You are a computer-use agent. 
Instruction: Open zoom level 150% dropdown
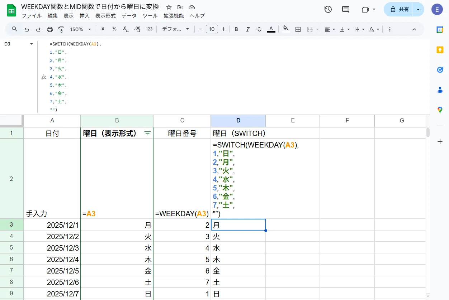point(80,29)
